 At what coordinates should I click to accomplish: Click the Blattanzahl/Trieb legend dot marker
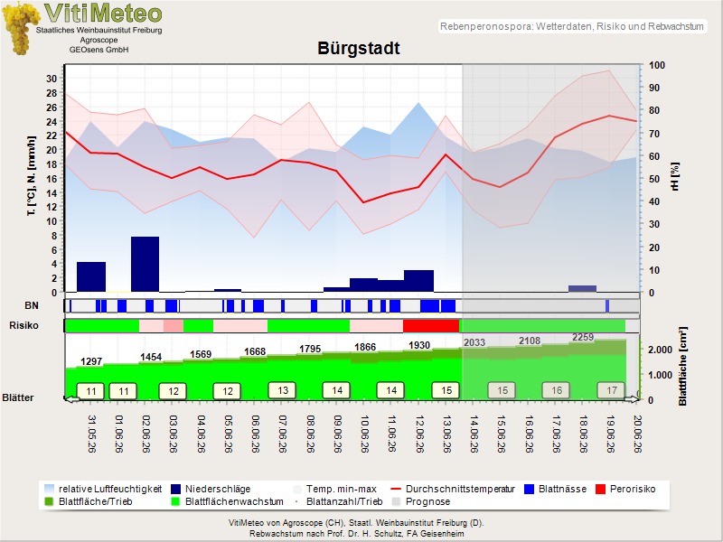point(297,501)
